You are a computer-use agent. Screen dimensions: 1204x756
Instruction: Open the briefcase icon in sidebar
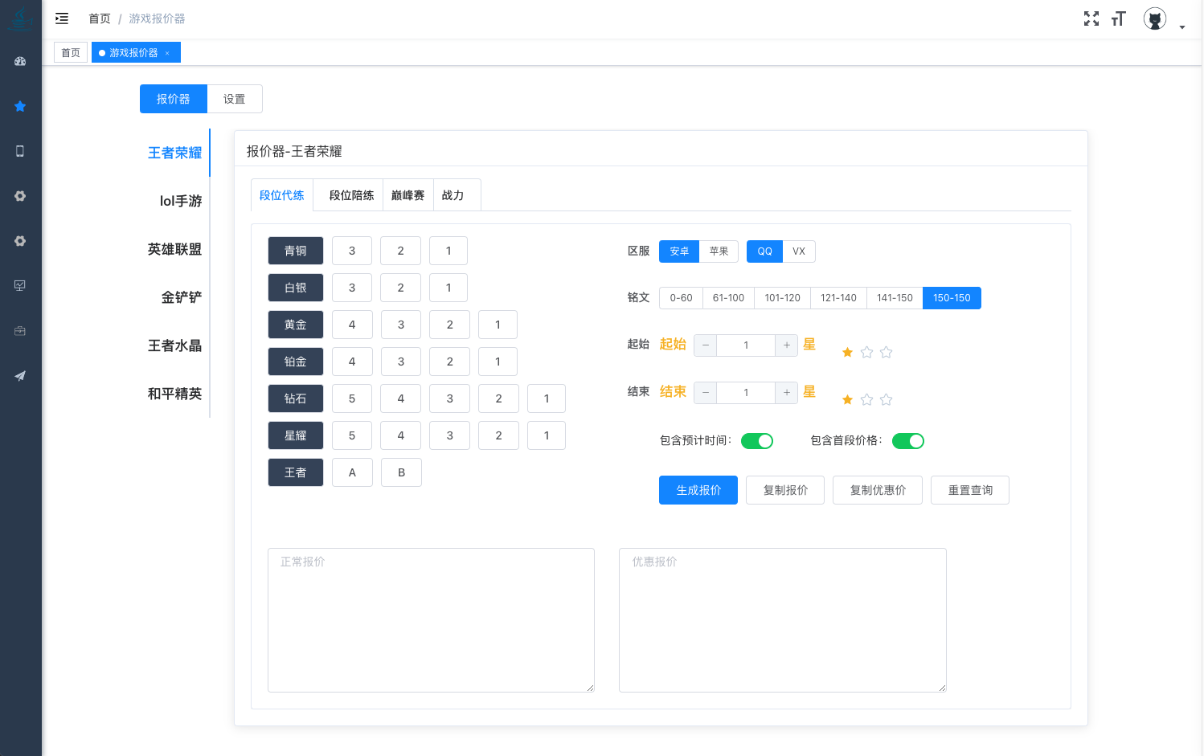click(x=20, y=330)
